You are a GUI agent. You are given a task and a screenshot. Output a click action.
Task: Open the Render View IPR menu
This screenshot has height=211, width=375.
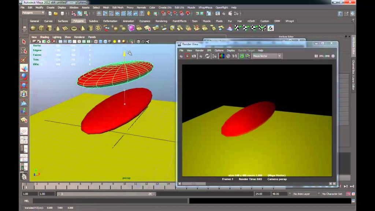click(x=209, y=51)
